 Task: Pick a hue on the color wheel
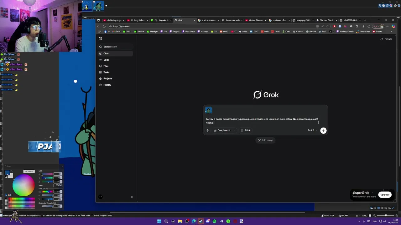pyautogui.click(x=23, y=185)
